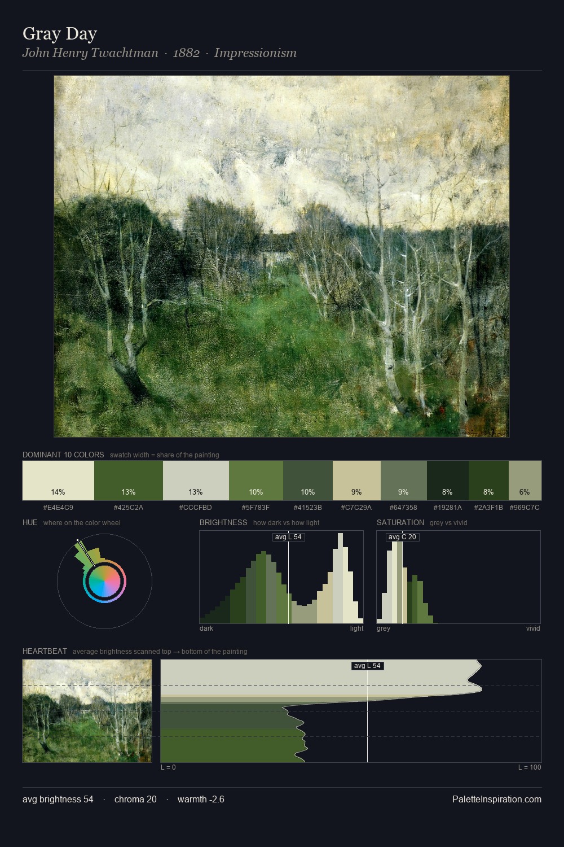The width and height of the screenshot is (564, 847).
Task: Click the #E4E4C9 color swatch
Action: [x=58, y=481]
